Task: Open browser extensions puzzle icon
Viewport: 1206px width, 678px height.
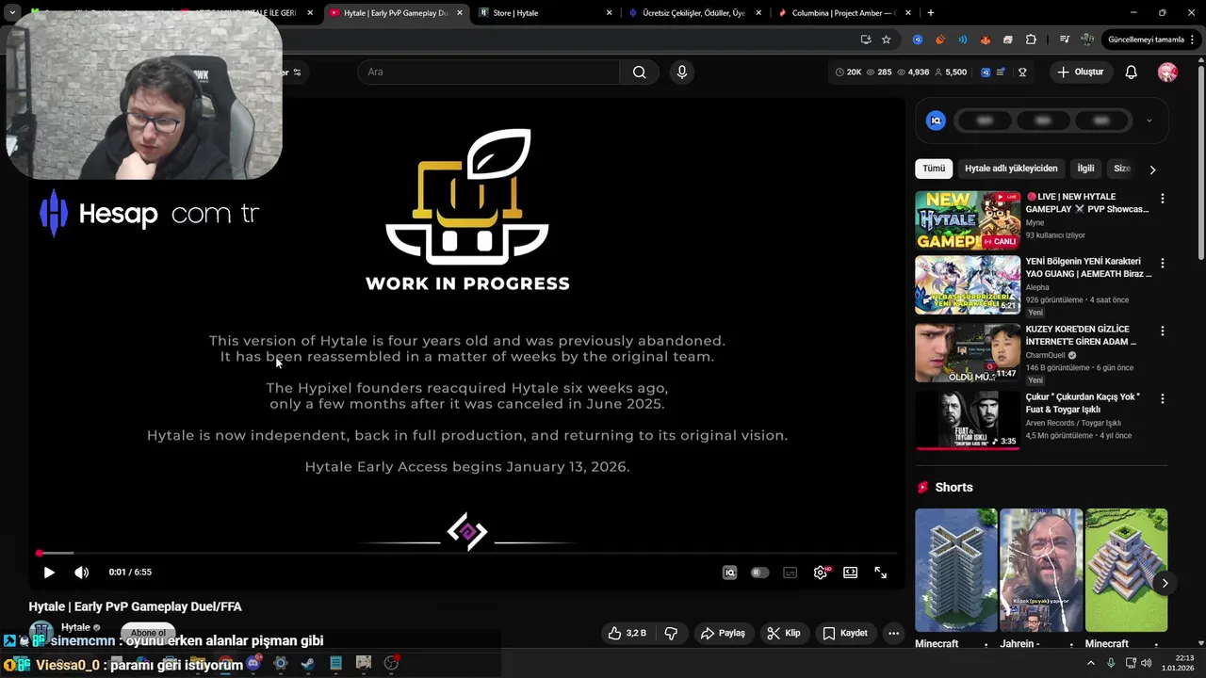Action: click(x=1031, y=40)
